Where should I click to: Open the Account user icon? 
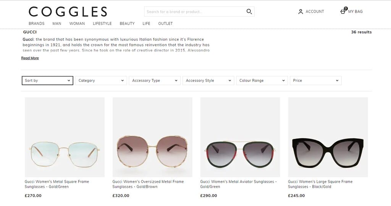[301, 12]
